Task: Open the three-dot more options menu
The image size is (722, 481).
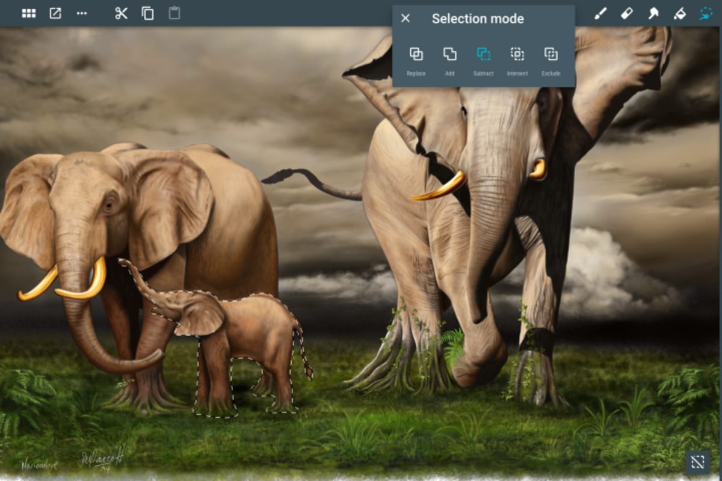Action: (x=82, y=13)
